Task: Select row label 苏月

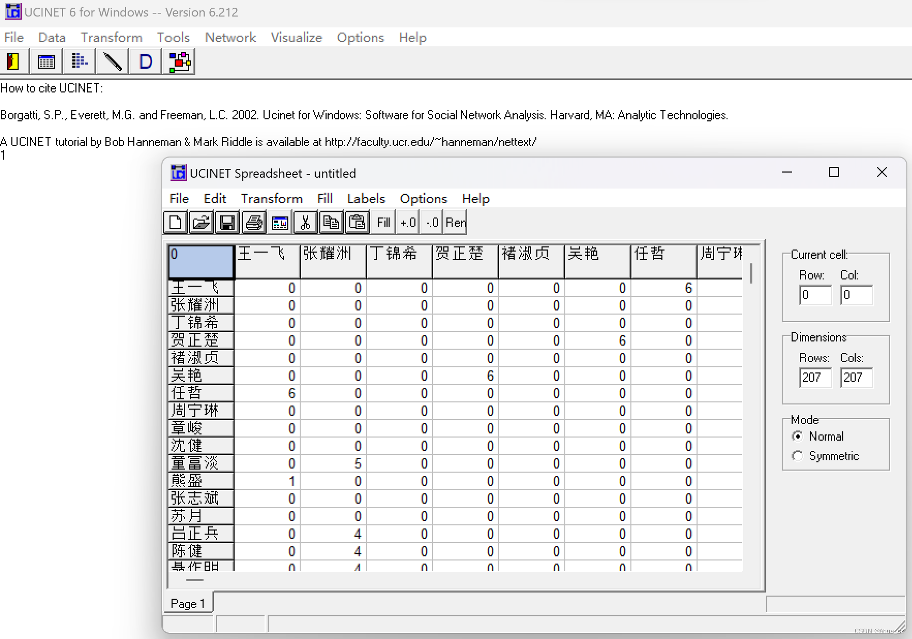Action: click(201, 516)
